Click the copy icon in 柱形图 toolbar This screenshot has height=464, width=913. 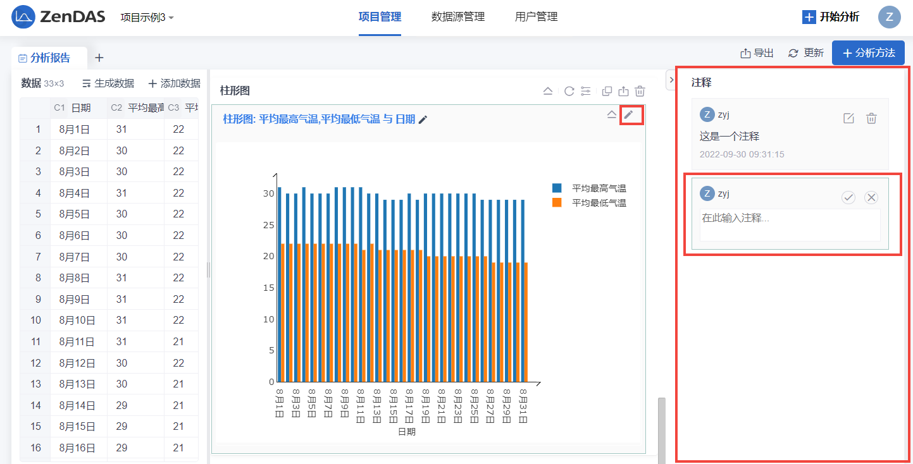pos(607,91)
